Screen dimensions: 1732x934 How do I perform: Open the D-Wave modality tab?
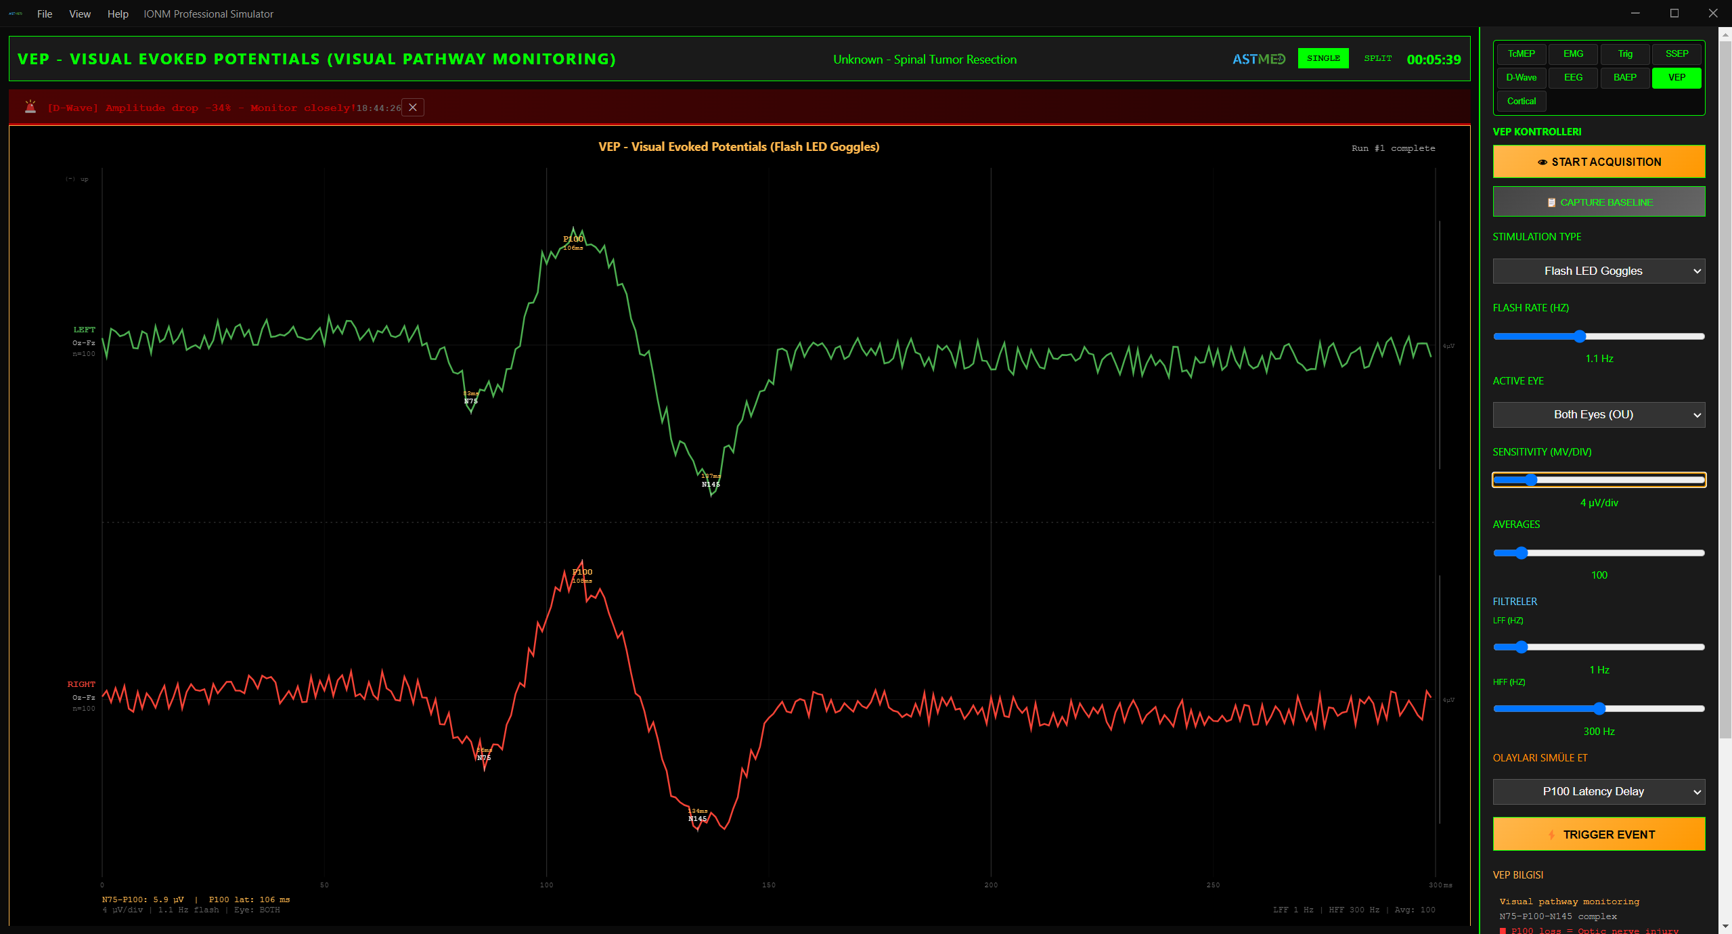click(x=1521, y=78)
